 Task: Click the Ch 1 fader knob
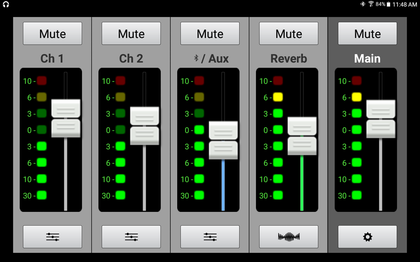tap(66, 118)
